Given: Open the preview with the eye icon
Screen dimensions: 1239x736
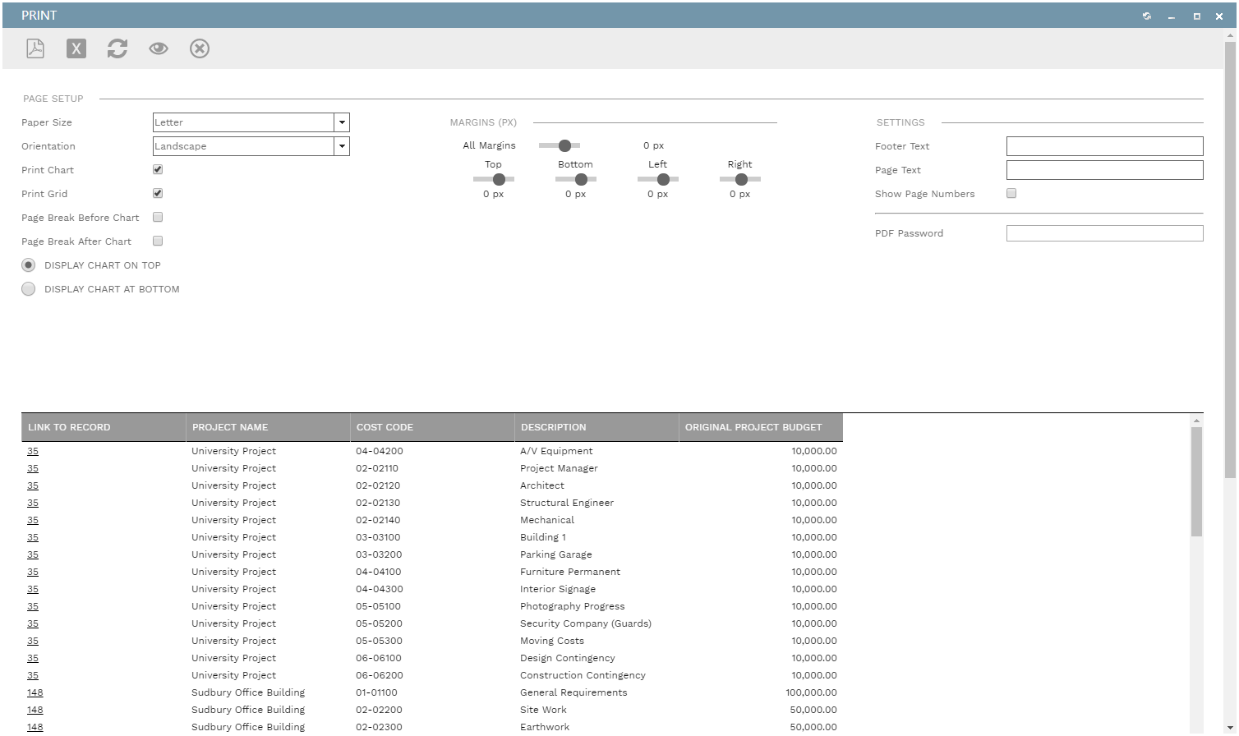Looking at the screenshot, I should (158, 48).
